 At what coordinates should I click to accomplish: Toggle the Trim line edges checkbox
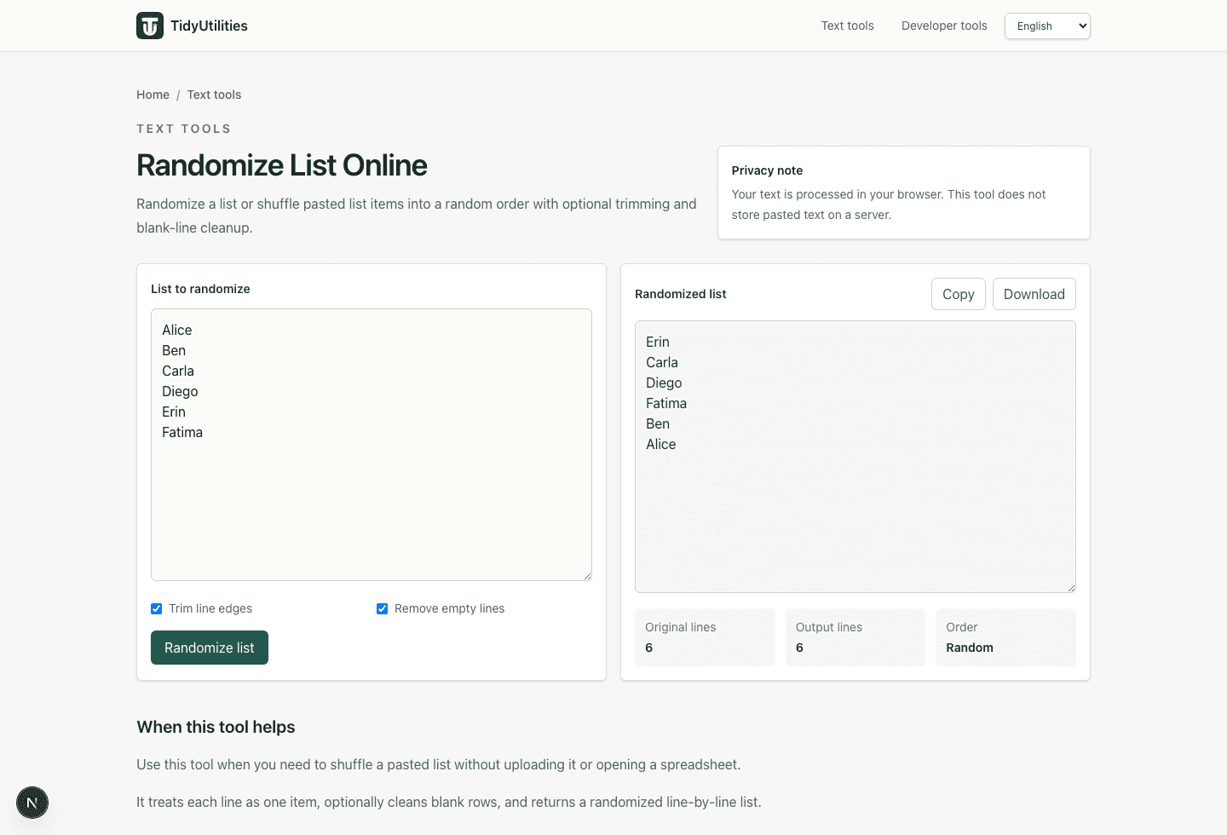(157, 608)
